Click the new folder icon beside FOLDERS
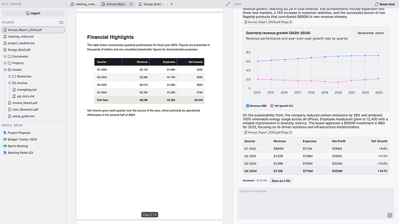This screenshot has width=399, height=224. pyautogui.click(x=61, y=22)
